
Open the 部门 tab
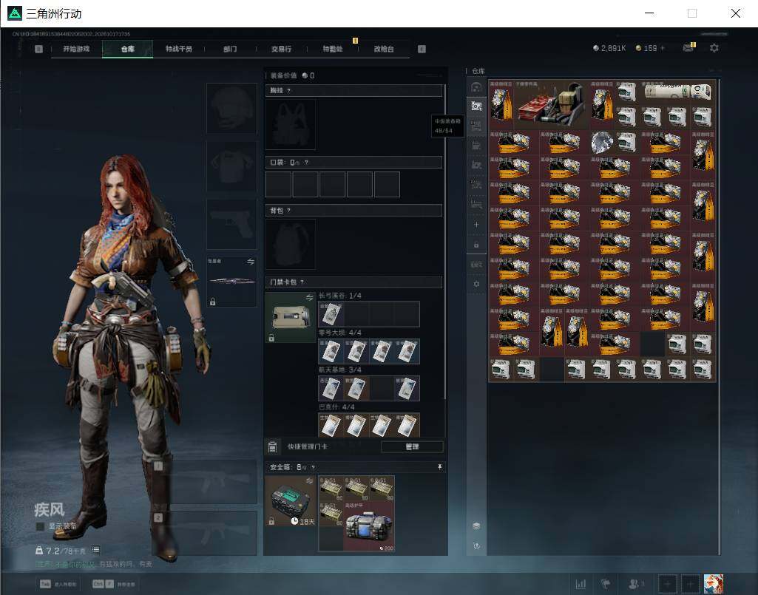coord(230,49)
